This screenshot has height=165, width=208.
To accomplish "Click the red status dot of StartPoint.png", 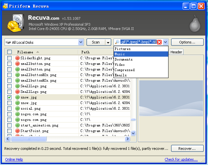I will 17,131.
